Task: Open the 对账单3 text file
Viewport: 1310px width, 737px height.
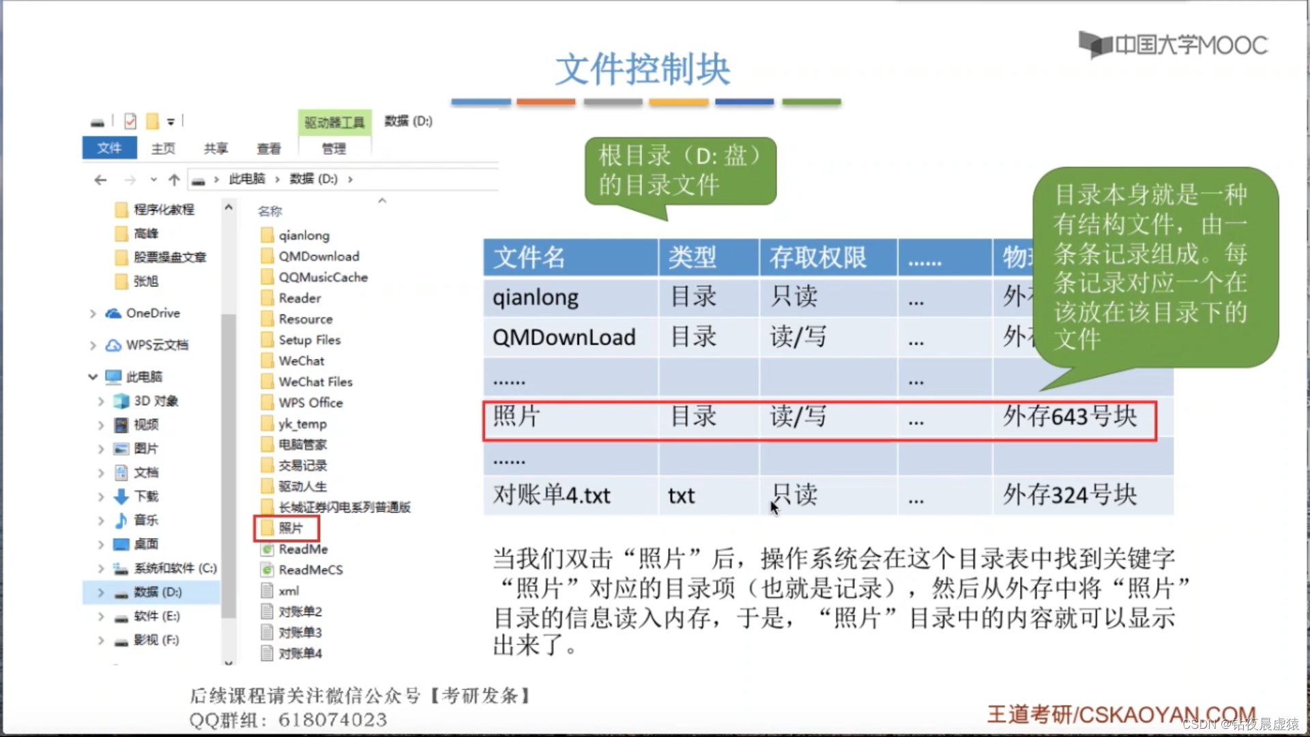Action: [292, 633]
